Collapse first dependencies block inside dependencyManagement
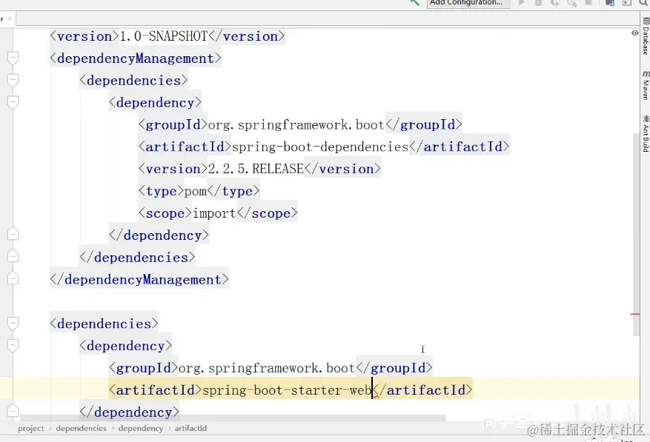This screenshot has width=650, height=442. [13, 80]
